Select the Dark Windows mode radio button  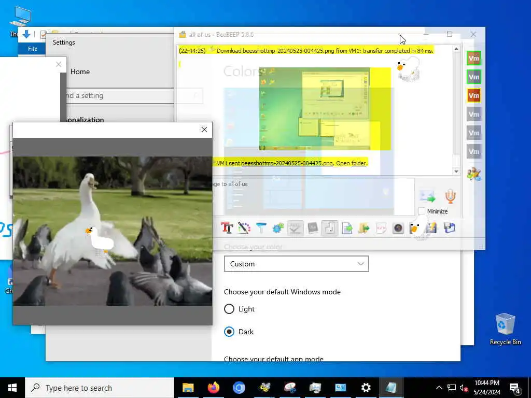[x=229, y=332]
